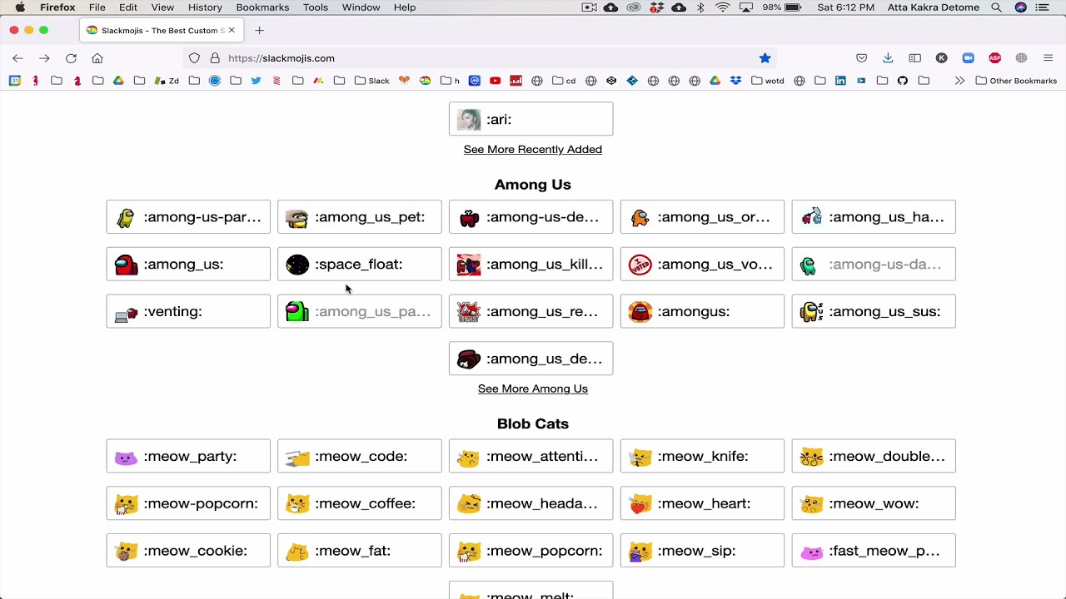Show more bookmarks with chevron
Viewport: 1066px width, 599px height.
click(959, 81)
